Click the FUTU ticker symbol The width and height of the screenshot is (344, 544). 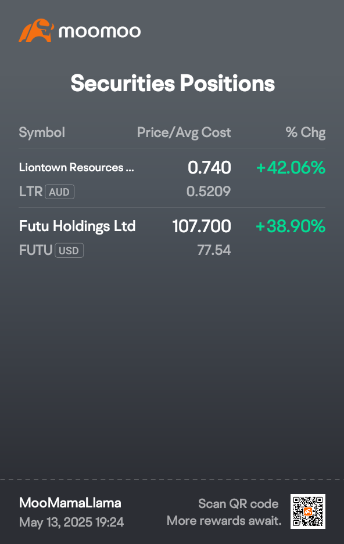coord(36,250)
